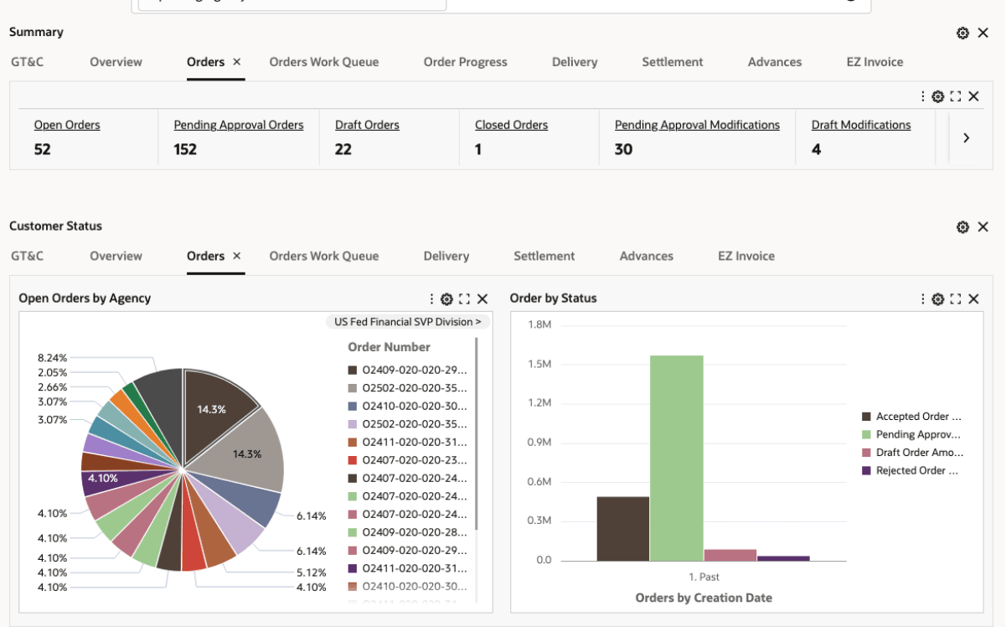Open the Open Orders link
The image size is (1006, 627).
(x=67, y=125)
